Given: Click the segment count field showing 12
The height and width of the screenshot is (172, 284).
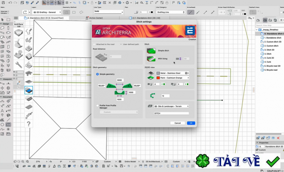Looking at the screenshot, I should click(x=165, y=96).
